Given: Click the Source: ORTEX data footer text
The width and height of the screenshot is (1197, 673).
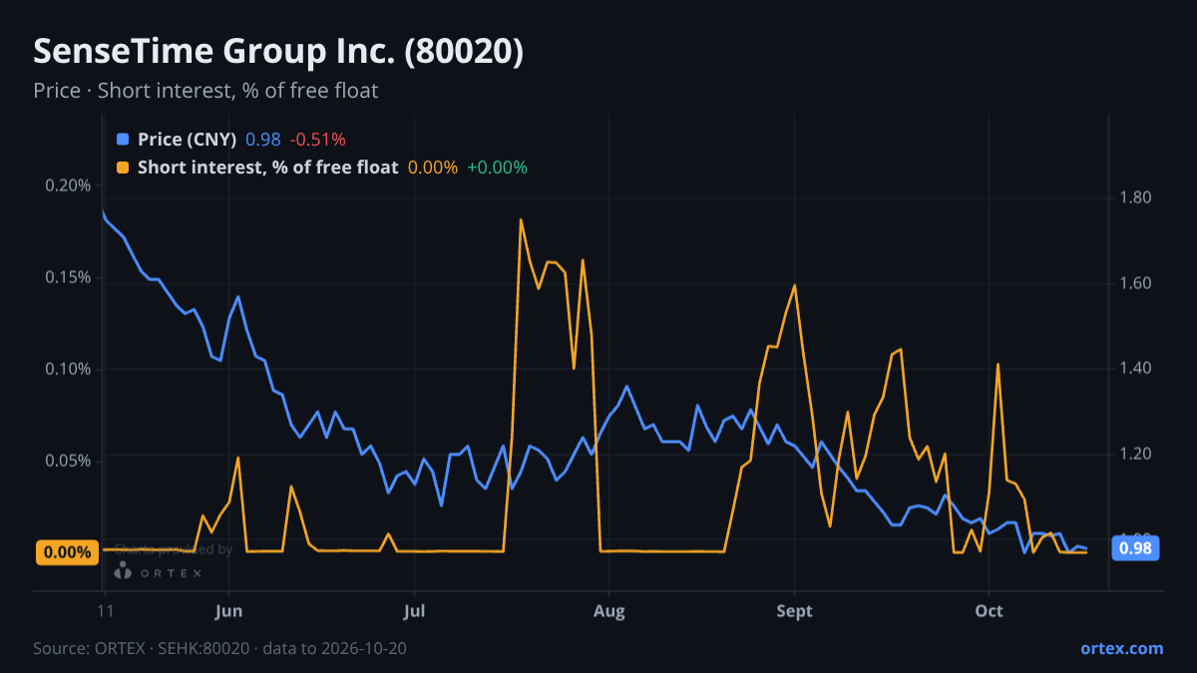Looking at the screenshot, I should 219,648.
